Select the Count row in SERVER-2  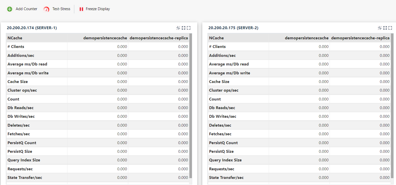tap(299, 99)
